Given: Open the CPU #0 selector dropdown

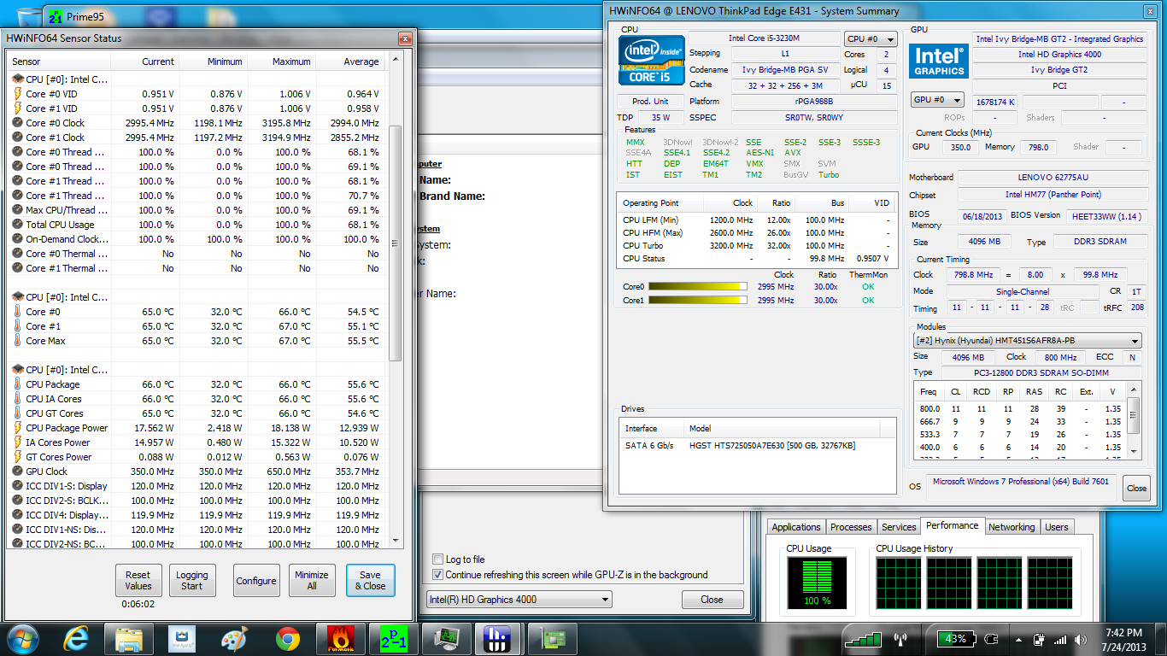Looking at the screenshot, I should [x=871, y=39].
